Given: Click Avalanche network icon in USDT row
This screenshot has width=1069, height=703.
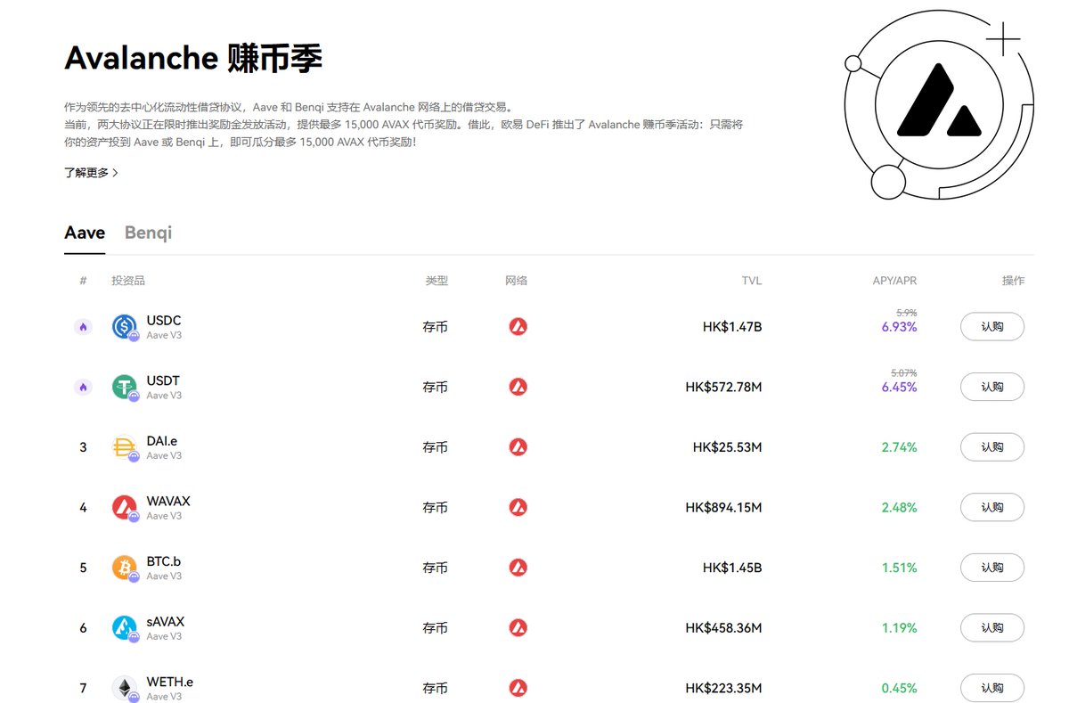Looking at the screenshot, I should pos(518,387).
